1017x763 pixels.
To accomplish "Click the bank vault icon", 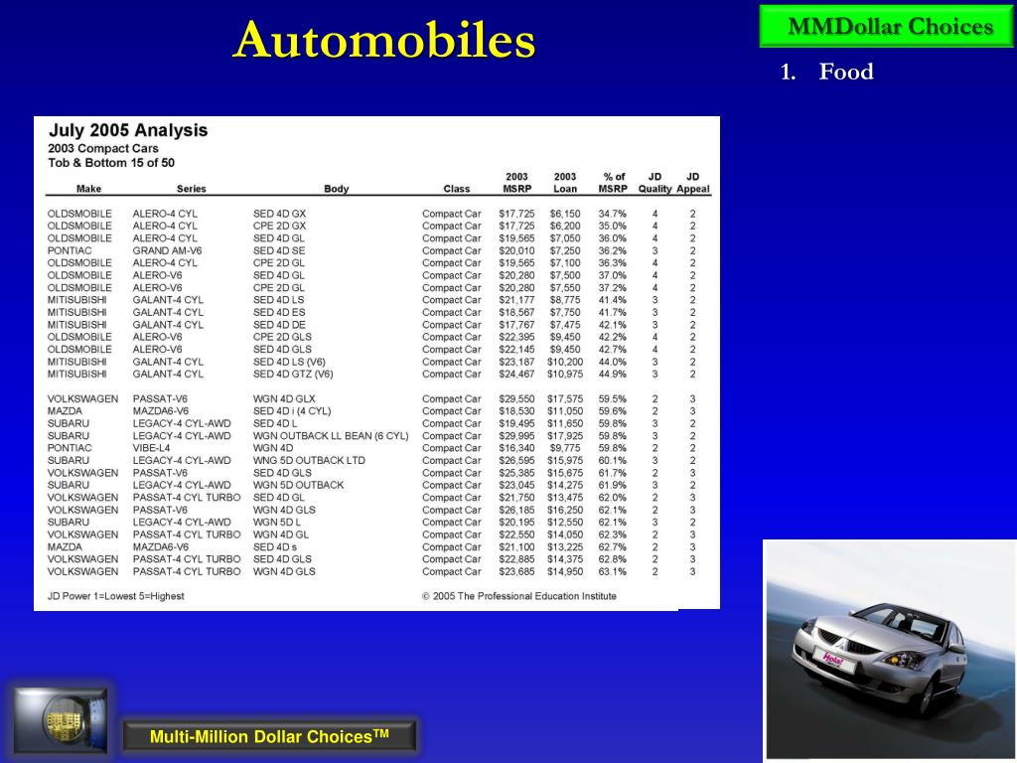I will coord(61,721).
